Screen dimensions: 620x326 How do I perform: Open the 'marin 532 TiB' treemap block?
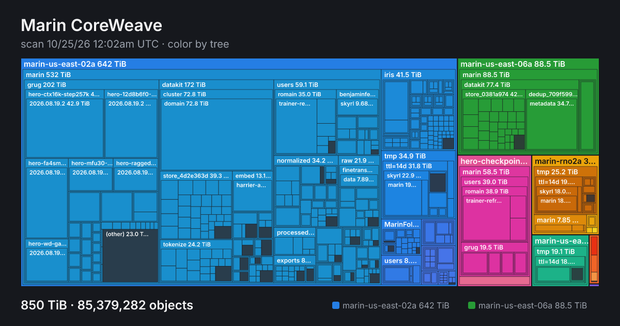click(x=202, y=75)
